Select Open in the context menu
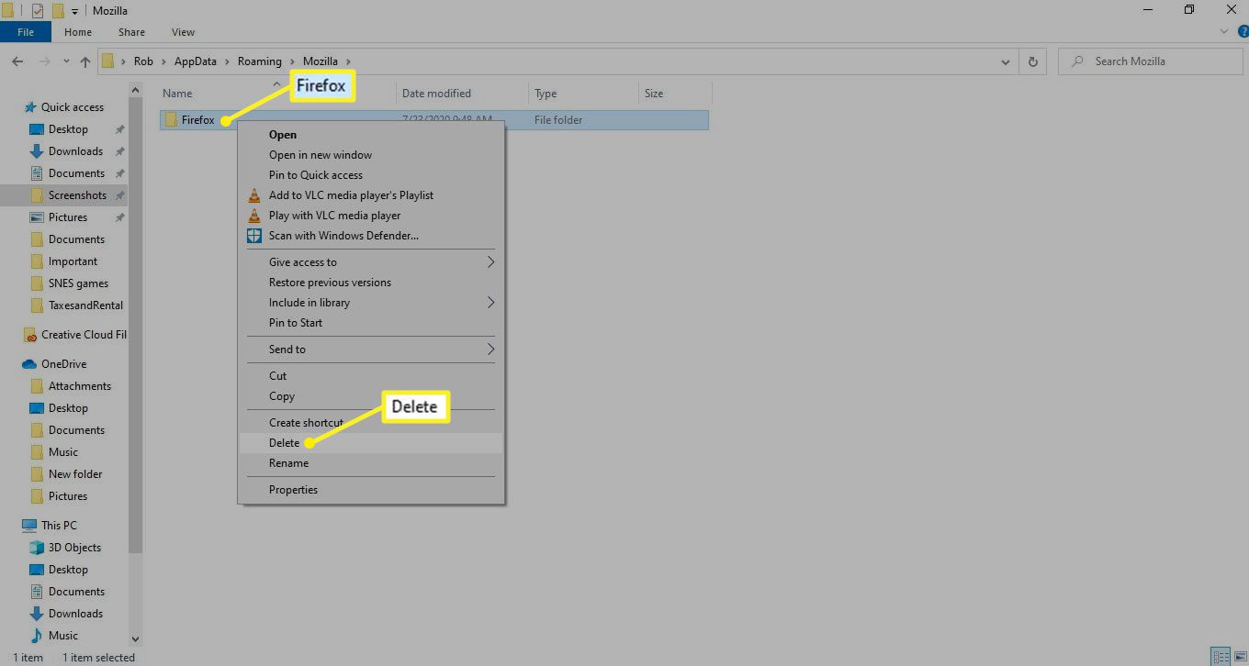This screenshot has width=1249, height=666. 371,135
